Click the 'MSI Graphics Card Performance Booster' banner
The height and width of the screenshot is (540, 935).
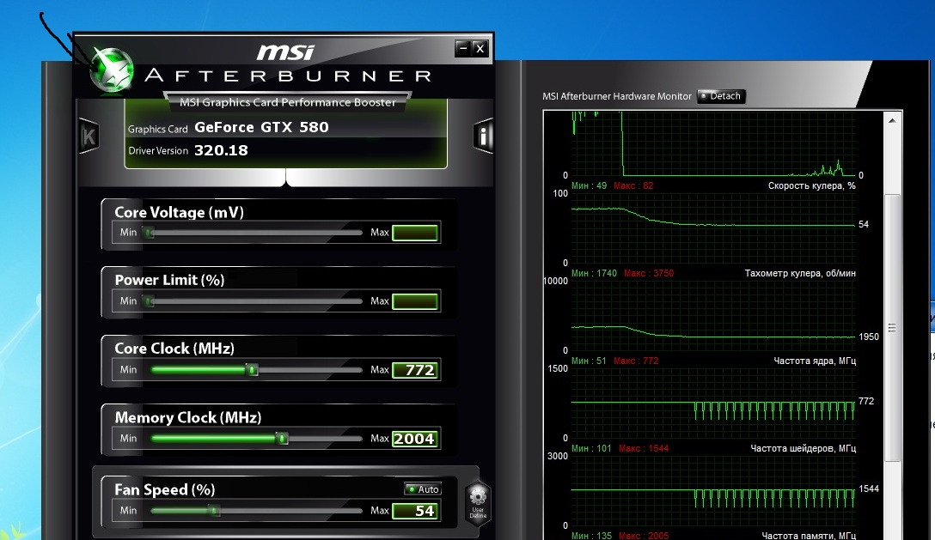[x=287, y=102]
